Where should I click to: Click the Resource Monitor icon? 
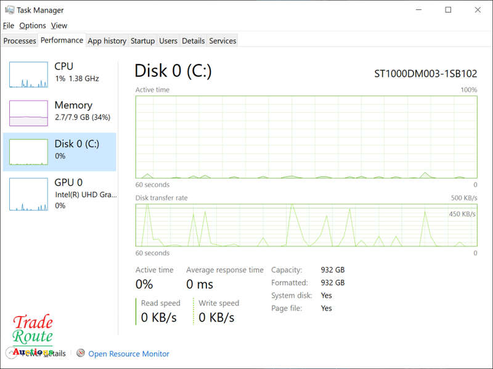[x=81, y=354]
